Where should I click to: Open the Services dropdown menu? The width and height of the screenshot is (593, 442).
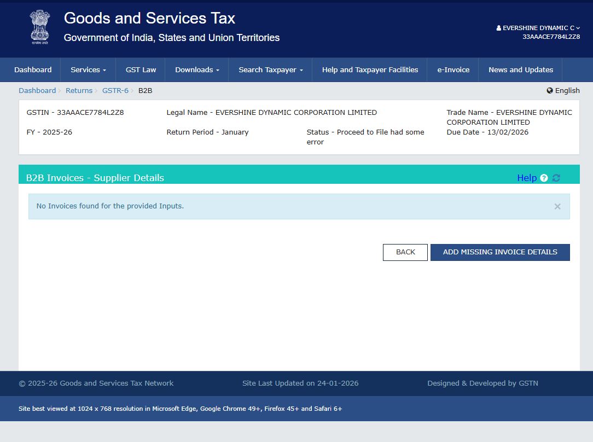pyautogui.click(x=88, y=70)
